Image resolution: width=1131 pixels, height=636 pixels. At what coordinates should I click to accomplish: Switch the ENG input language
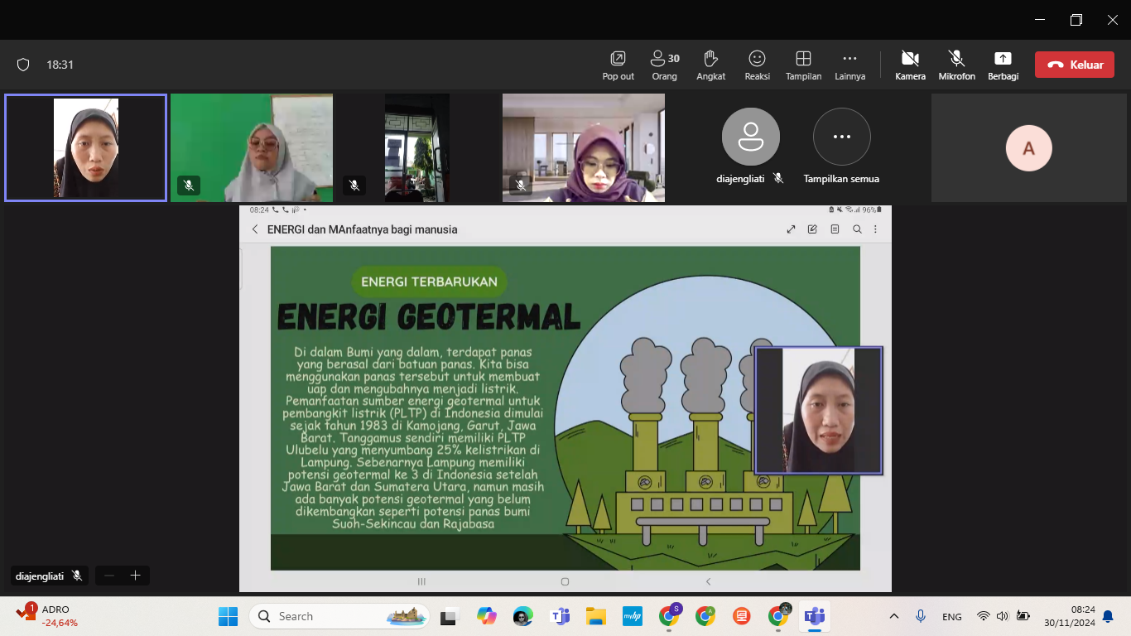coord(952,617)
